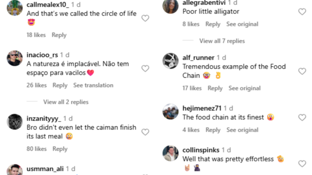Heart inzanityyy_'s caiman last meal comment
The width and height of the screenshot is (312, 175).
point(145,132)
